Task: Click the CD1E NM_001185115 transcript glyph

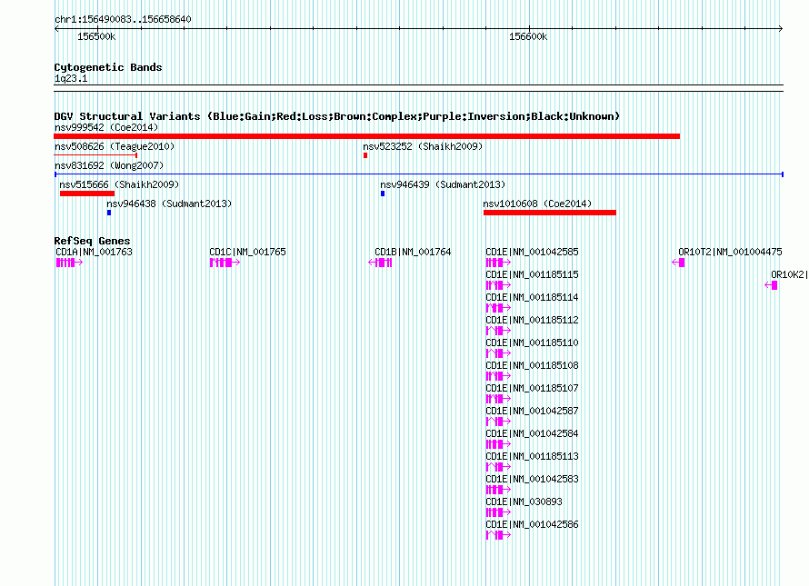Action: (498, 285)
